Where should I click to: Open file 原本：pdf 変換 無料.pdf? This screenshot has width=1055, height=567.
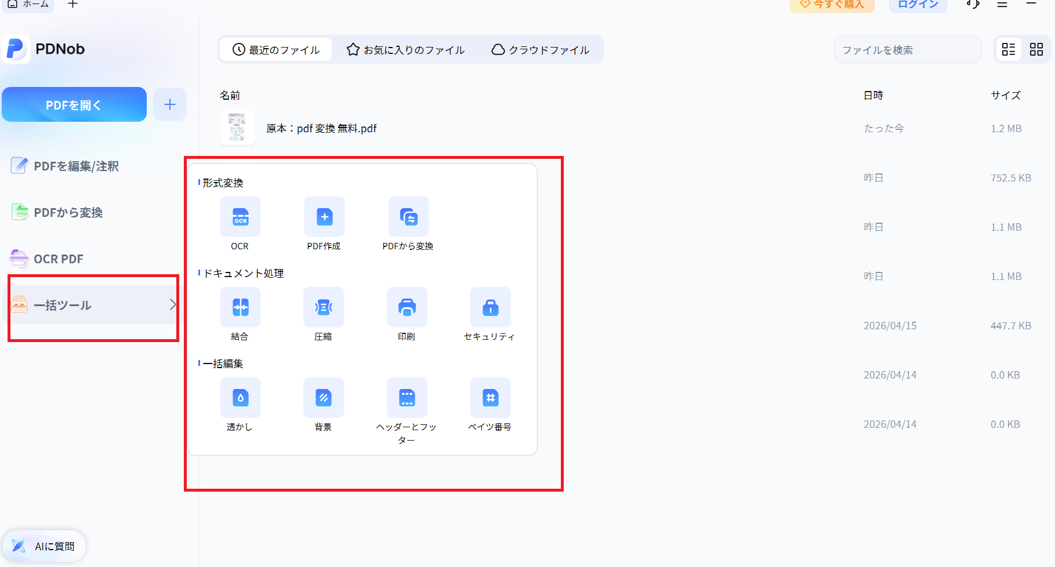coord(321,128)
